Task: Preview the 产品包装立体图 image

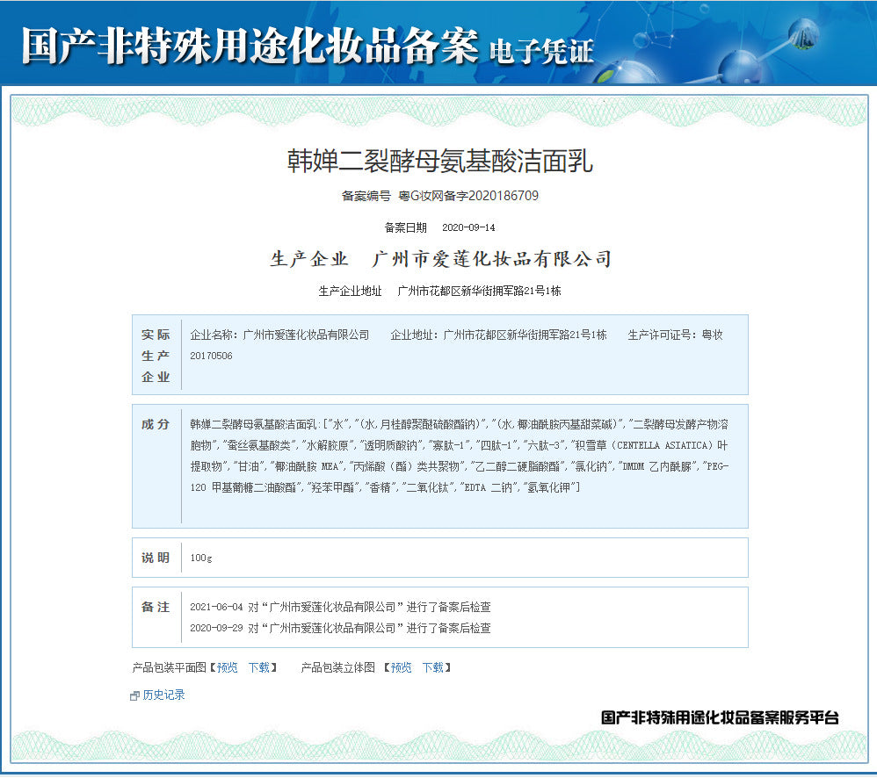Action: point(401,667)
